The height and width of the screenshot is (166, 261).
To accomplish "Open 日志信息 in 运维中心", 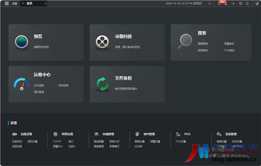I will [x=39, y=85].
